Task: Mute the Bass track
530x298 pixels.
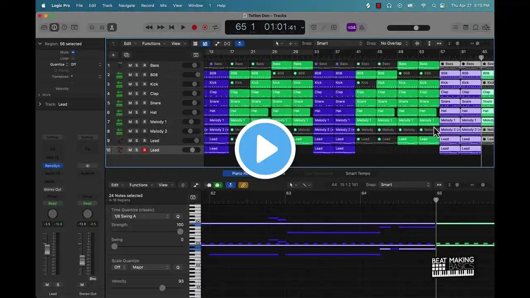Action: [x=130, y=65]
